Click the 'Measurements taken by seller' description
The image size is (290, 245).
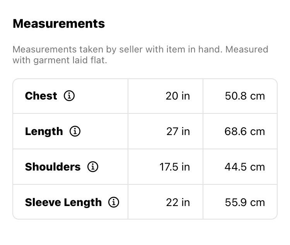point(140,55)
